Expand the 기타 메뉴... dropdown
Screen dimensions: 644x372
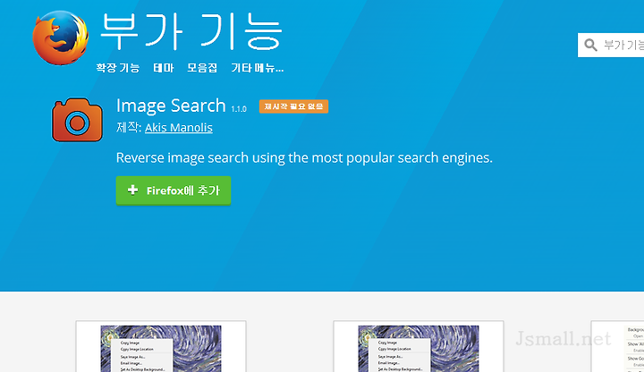click(x=257, y=68)
